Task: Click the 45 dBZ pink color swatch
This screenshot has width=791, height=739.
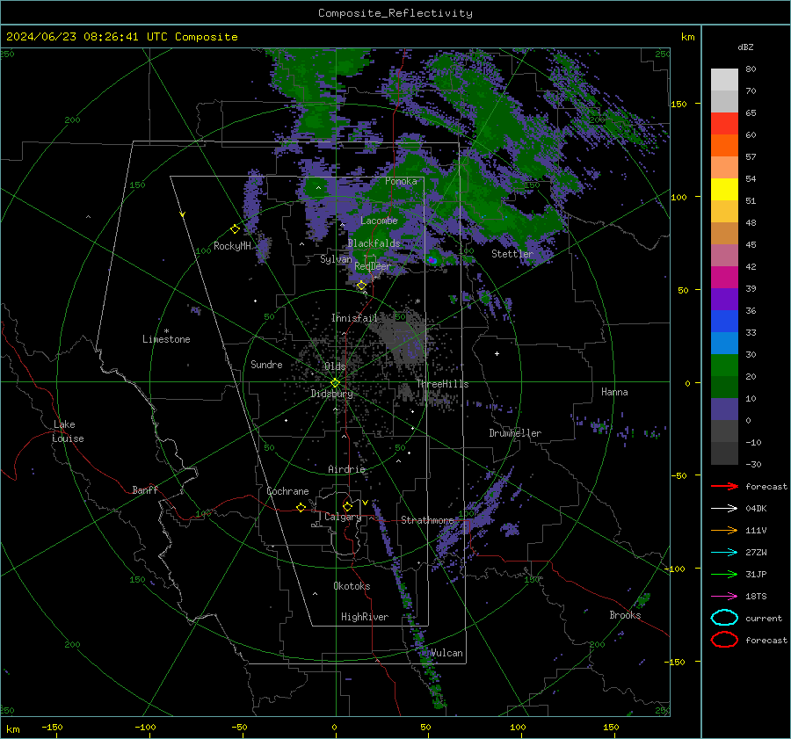Action: pos(724,255)
